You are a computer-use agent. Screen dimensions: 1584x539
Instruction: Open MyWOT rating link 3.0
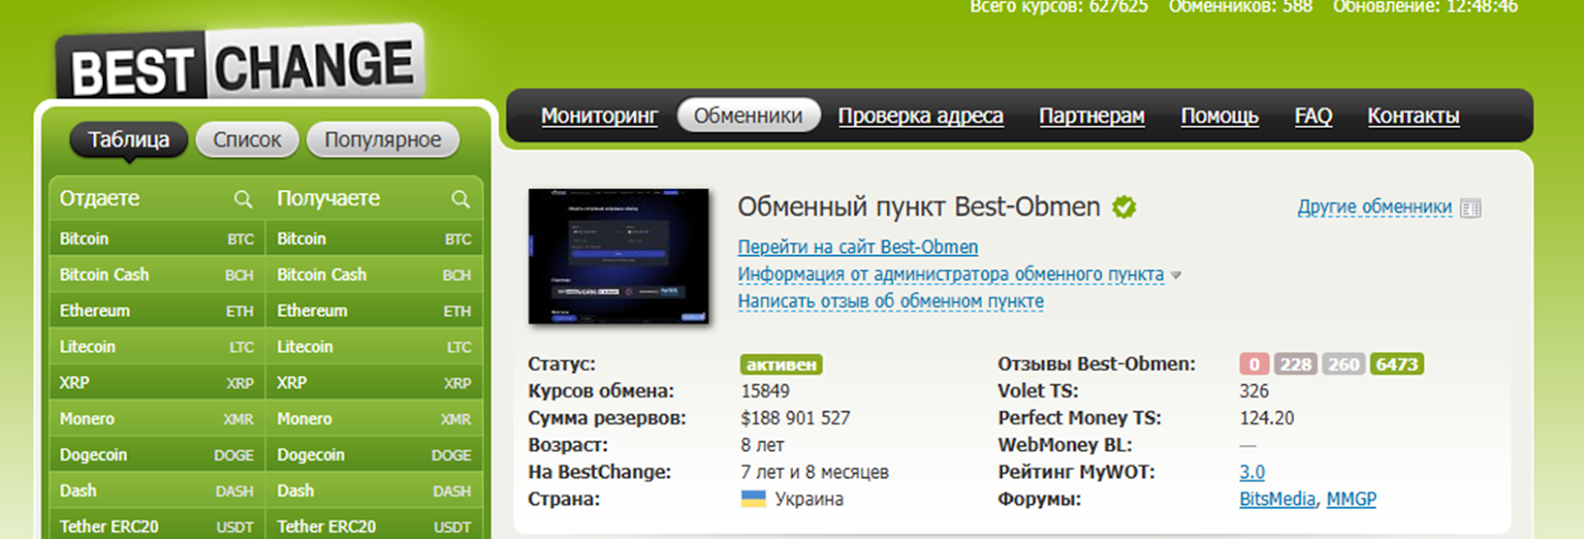[x=1252, y=472]
